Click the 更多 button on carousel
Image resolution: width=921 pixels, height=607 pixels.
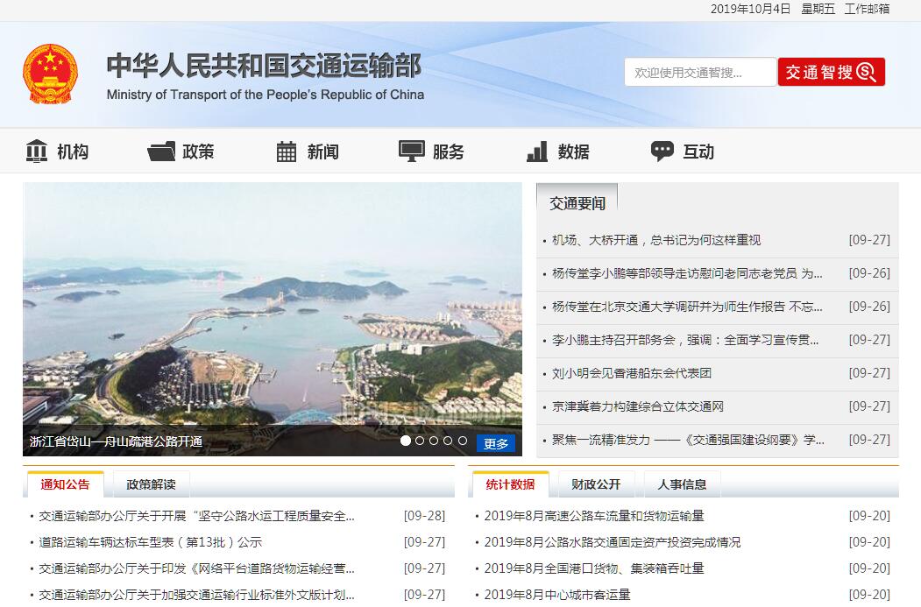[x=496, y=443]
